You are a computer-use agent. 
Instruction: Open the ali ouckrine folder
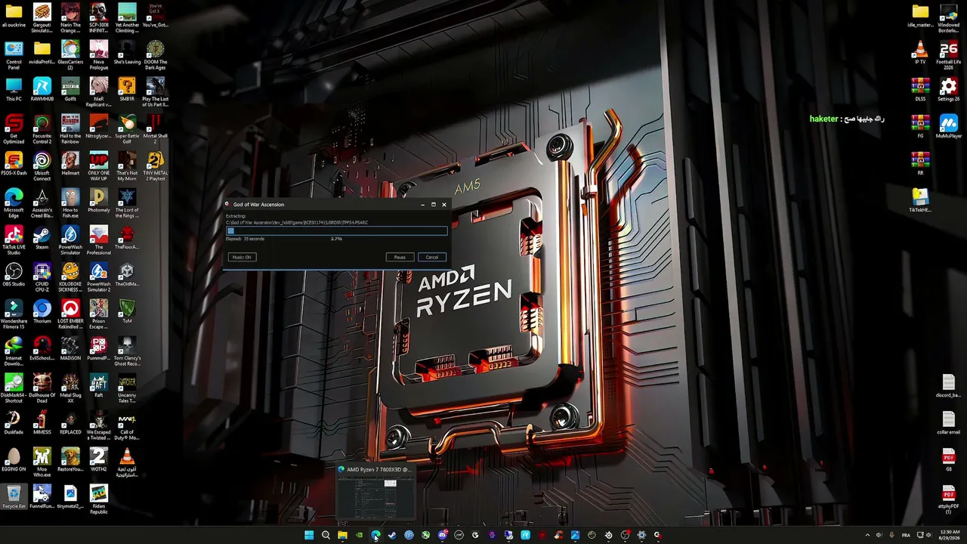(14, 15)
